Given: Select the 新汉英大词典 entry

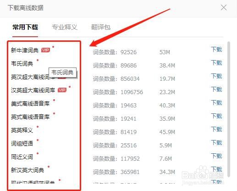Looking at the screenshot, I should point(28,170).
